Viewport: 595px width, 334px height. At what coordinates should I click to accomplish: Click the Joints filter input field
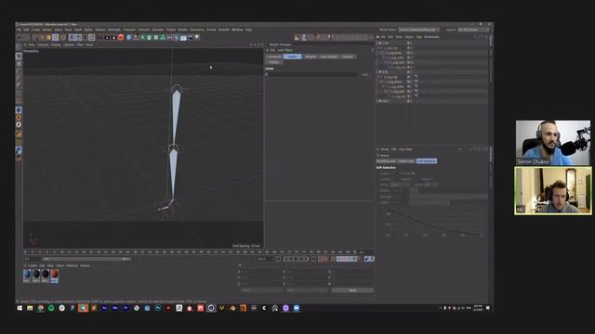[313, 74]
